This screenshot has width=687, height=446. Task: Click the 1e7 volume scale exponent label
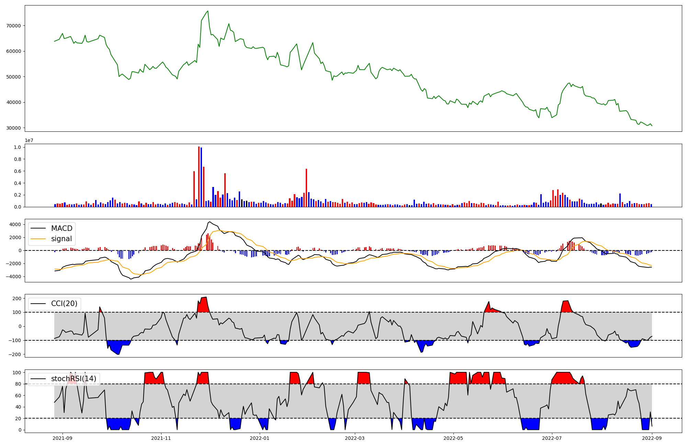tap(29, 140)
